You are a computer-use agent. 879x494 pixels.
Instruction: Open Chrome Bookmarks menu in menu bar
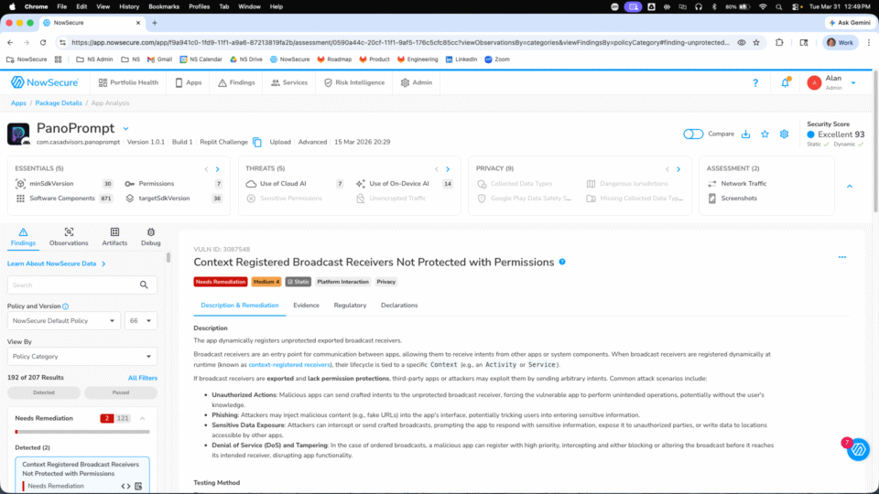pyautogui.click(x=164, y=6)
